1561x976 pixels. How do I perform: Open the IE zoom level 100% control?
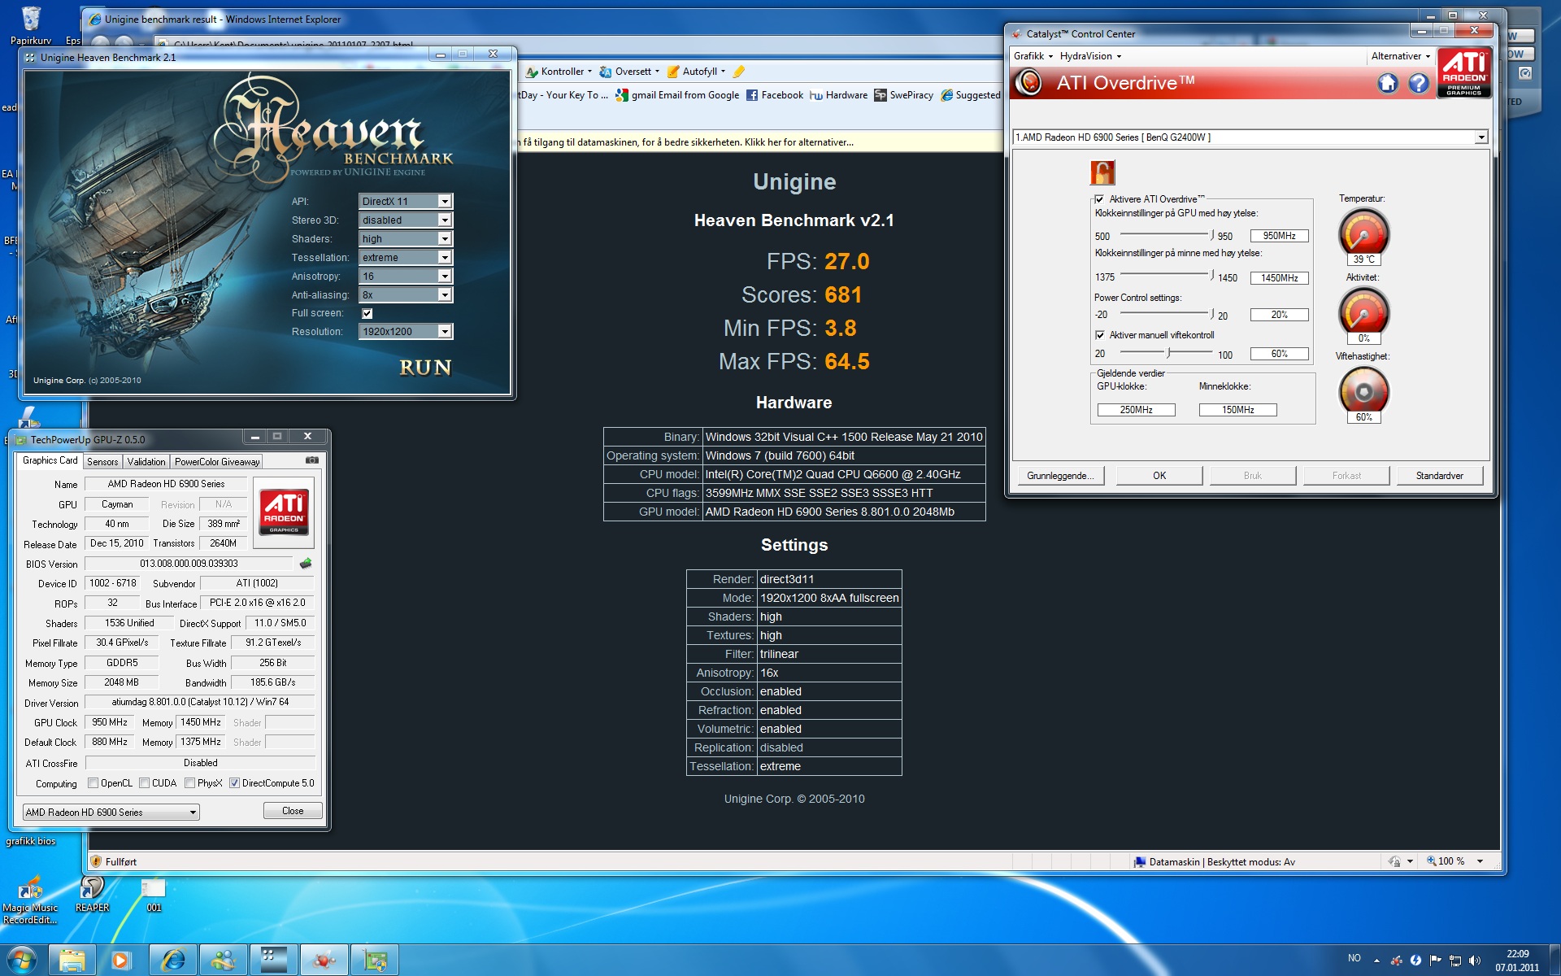pos(1454,861)
